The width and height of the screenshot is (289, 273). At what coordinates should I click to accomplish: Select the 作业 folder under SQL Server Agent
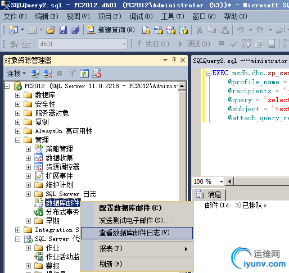point(52,248)
